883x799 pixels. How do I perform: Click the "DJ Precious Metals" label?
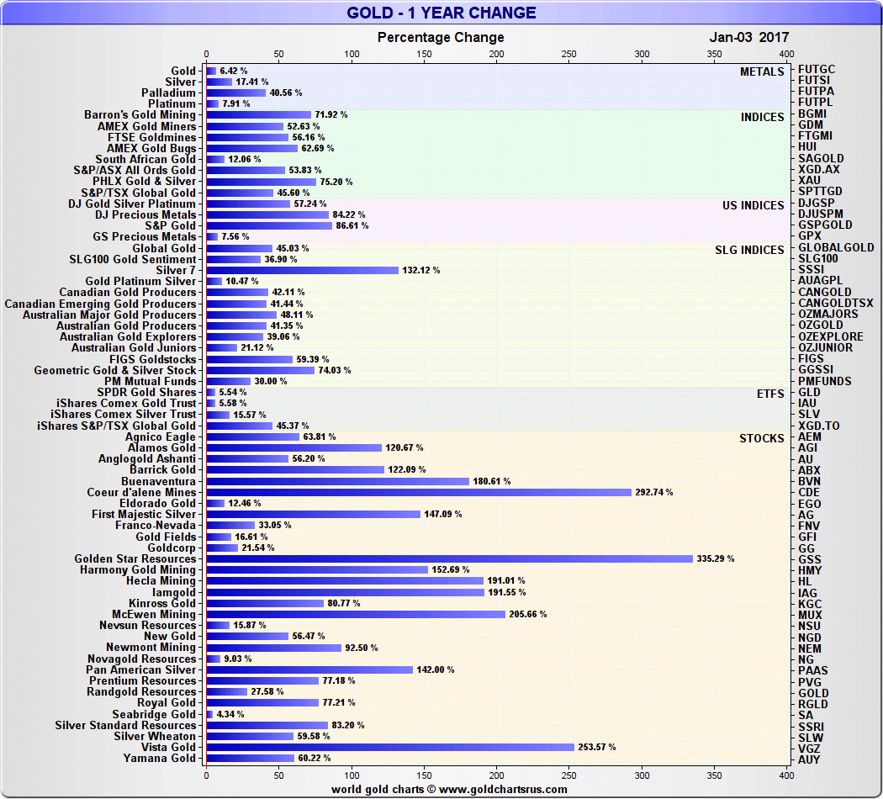pos(145,214)
